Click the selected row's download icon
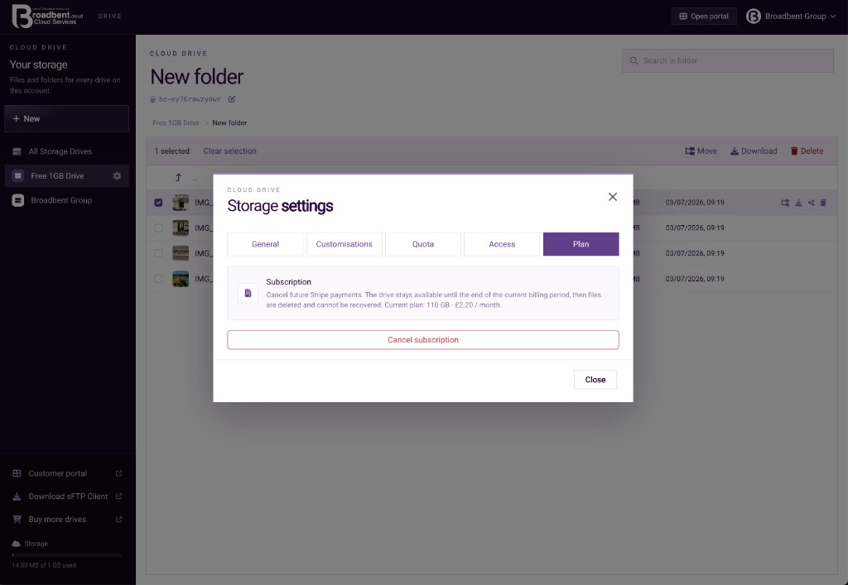 (x=798, y=203)
